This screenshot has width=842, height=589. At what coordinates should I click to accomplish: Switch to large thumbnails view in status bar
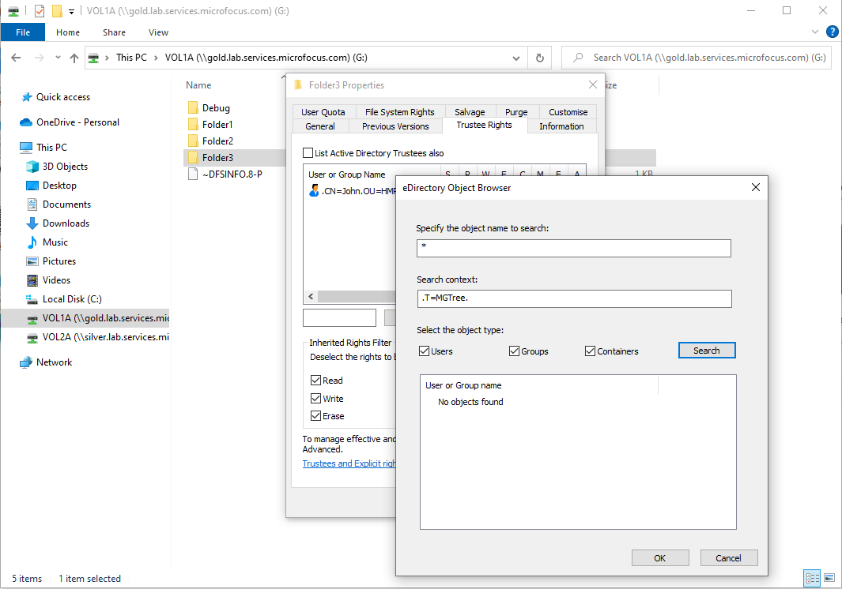point(828,579)
